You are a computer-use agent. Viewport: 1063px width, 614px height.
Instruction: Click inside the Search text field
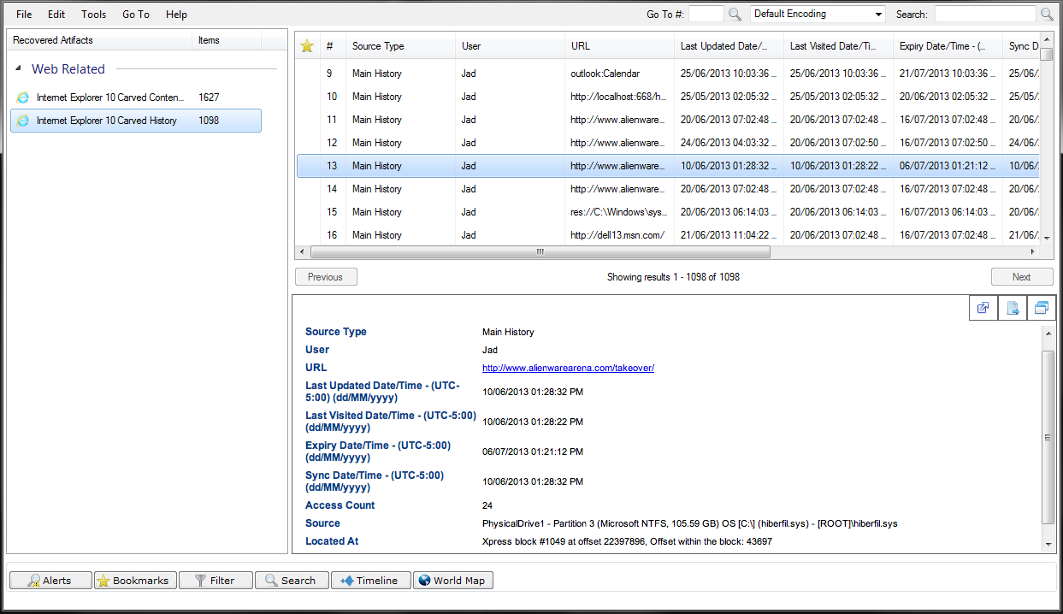(x=983, y=14)
